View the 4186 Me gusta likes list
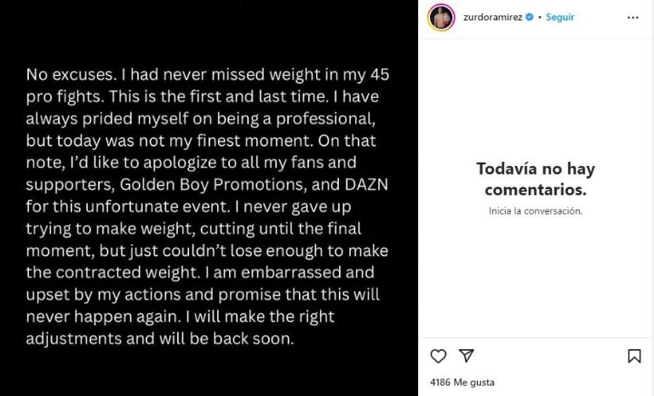This screenshot has height=396, width=654. click(462, 382)
